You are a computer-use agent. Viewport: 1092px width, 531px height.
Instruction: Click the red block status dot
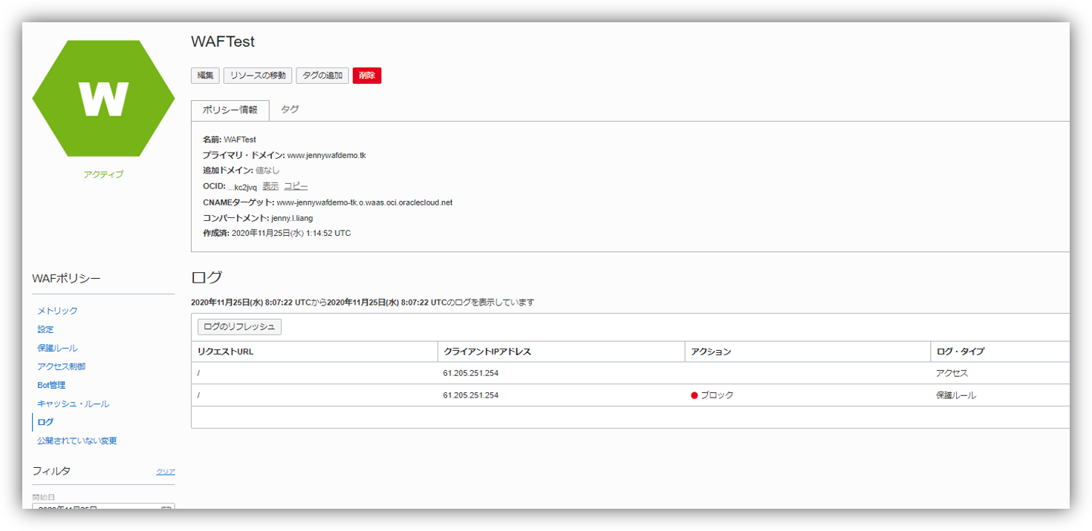click(695, 395)
